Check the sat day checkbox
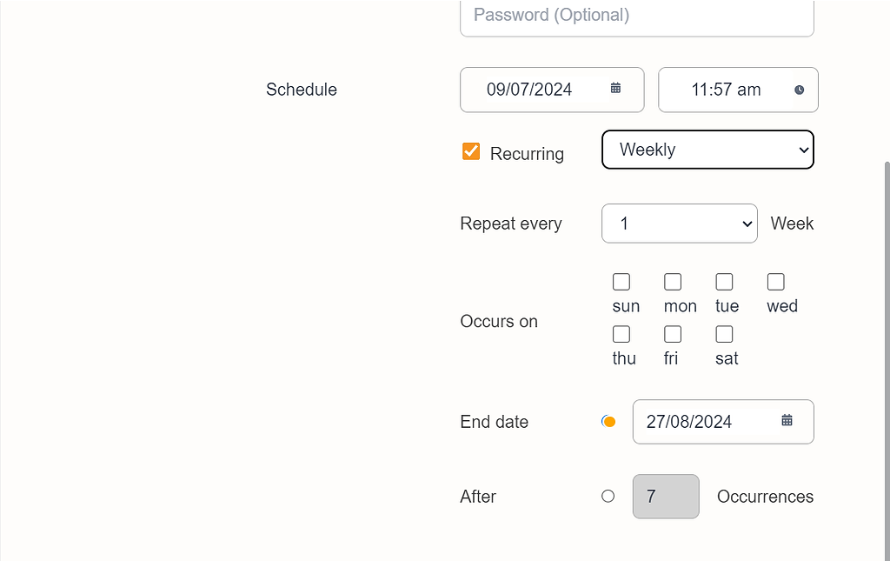Screen dimensions: 890x561 [x=724, y=334]
